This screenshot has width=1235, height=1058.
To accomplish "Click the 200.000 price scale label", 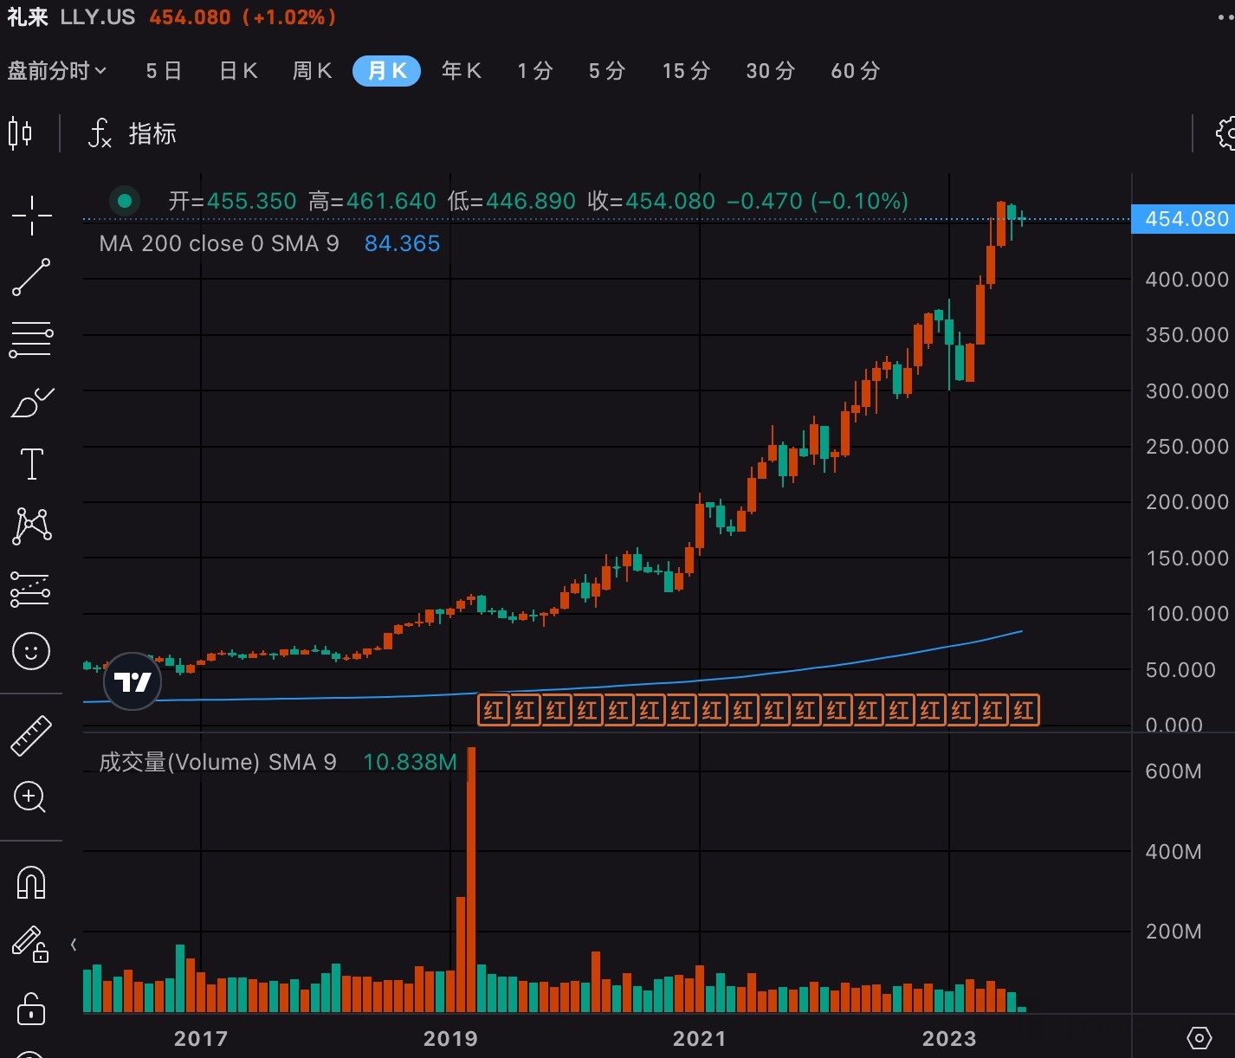I will point(1187,501).
